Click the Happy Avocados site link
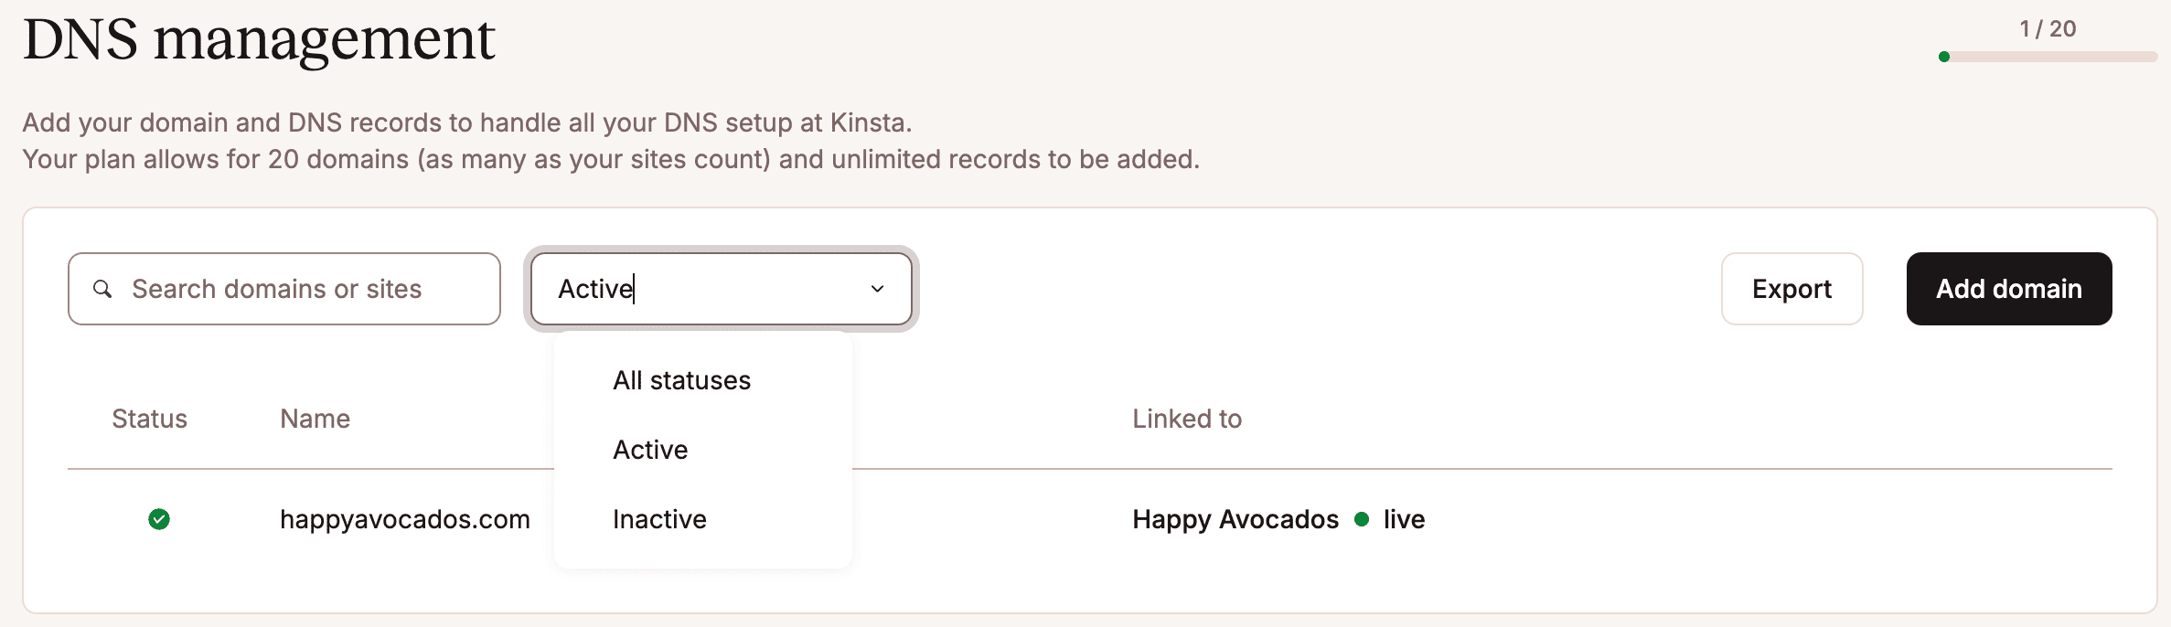This screenshot has height=627, width=2171. point(1235,519)
